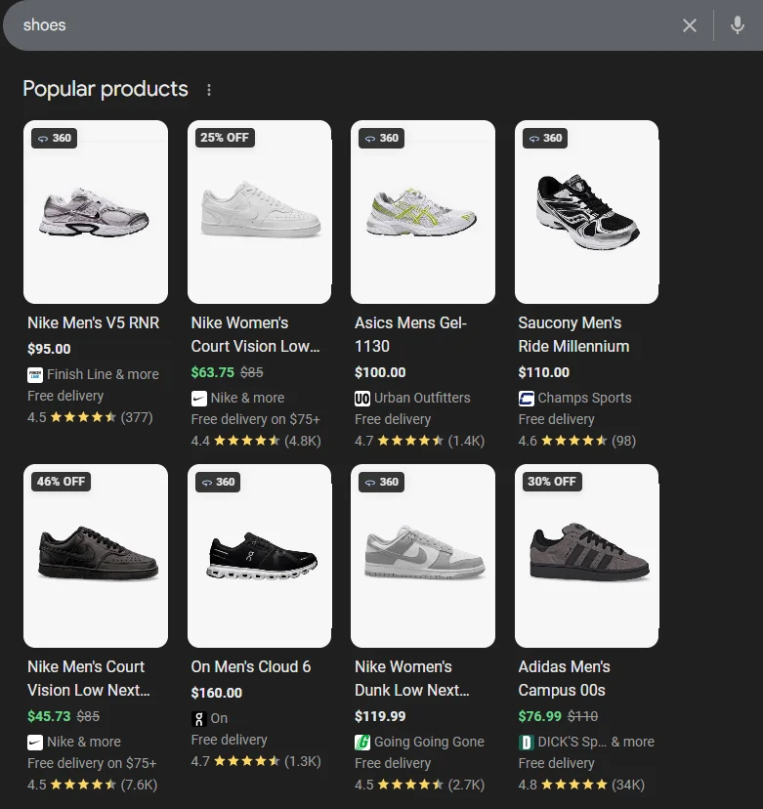
Task: Click the 360 badge on Nike Dunk Low
Action: click(x=382, y=482)
